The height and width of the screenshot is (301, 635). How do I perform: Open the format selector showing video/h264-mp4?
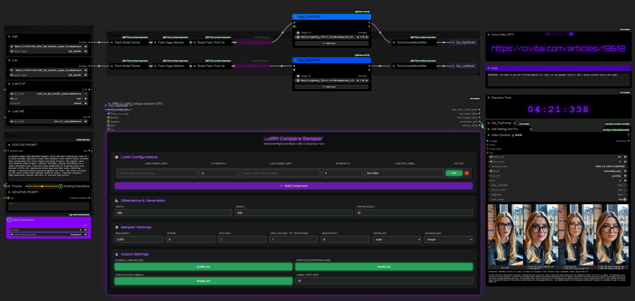pos(558,171)
